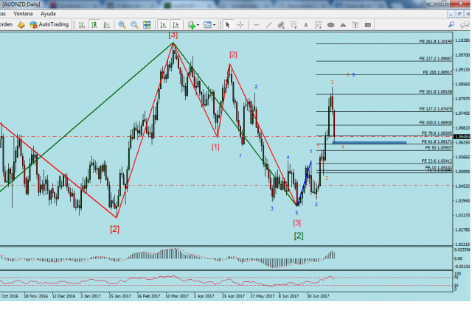Click the 1.03370 price axis value
This screenshot has width=472, height=310.
462,216
